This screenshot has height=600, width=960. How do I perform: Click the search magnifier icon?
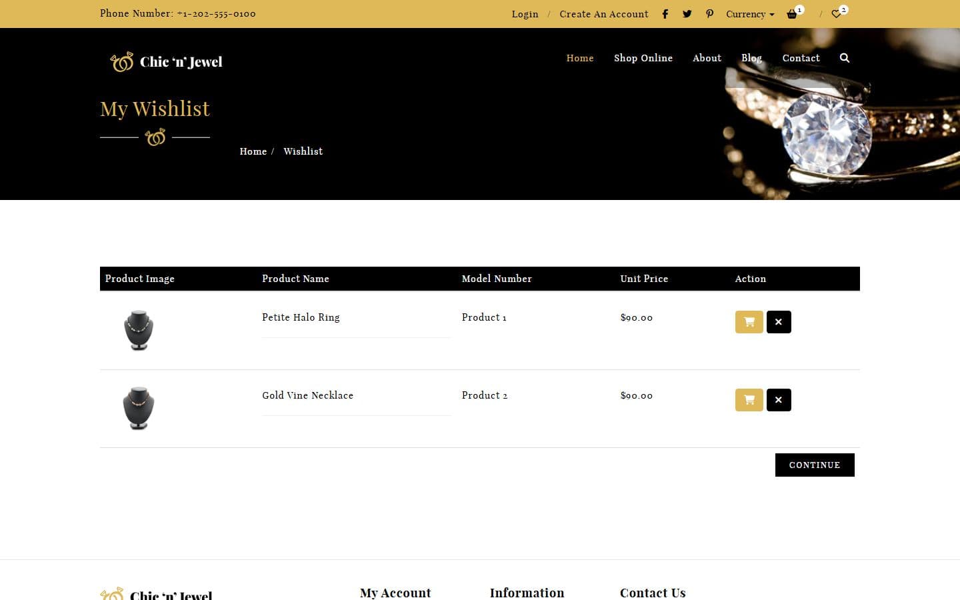click(845, 58)
